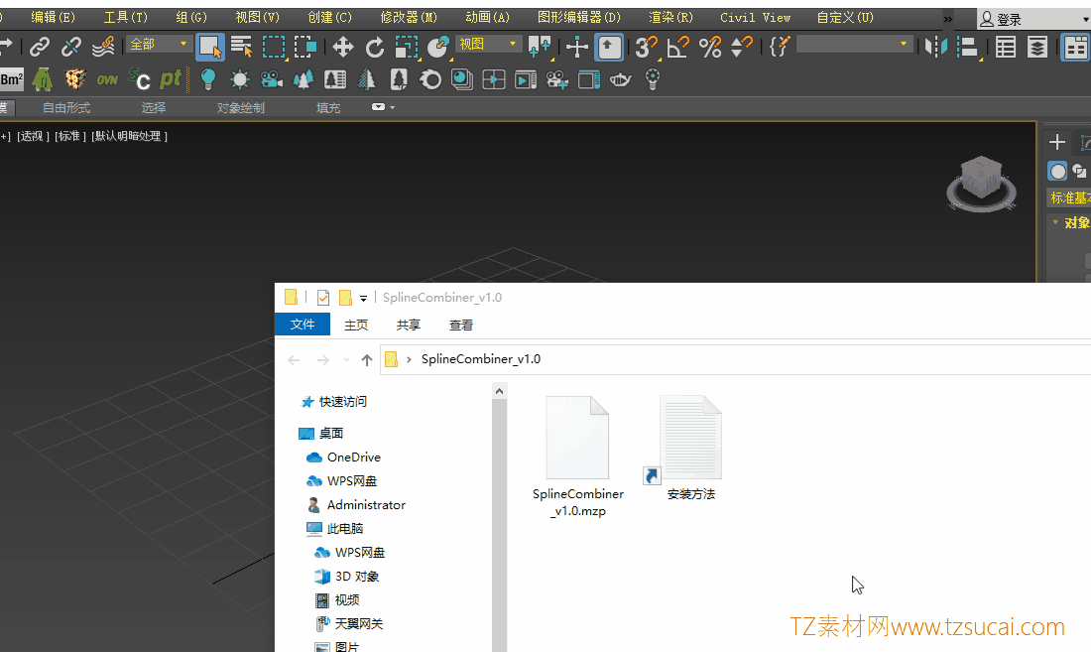The height and width of the screenshot is (652, 1091).
Task: Click the Unlink Selection broken-chain icon
Action: 71,47
